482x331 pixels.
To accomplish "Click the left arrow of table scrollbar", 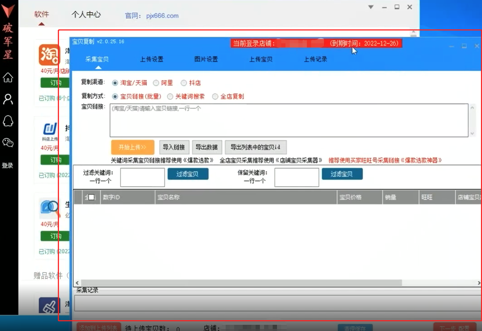I will coord(77,283).
